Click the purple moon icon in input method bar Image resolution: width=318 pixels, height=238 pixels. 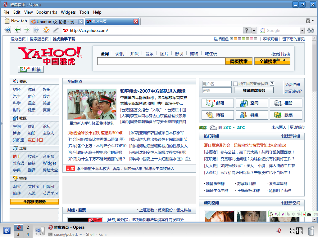(282, 214)
